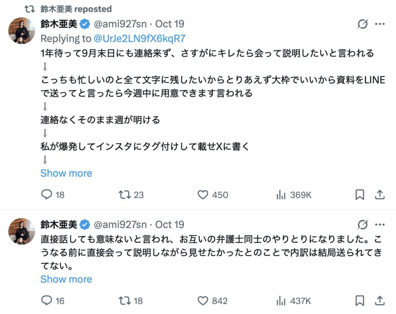Click the first post's profile avatar

tap(22, 31)
